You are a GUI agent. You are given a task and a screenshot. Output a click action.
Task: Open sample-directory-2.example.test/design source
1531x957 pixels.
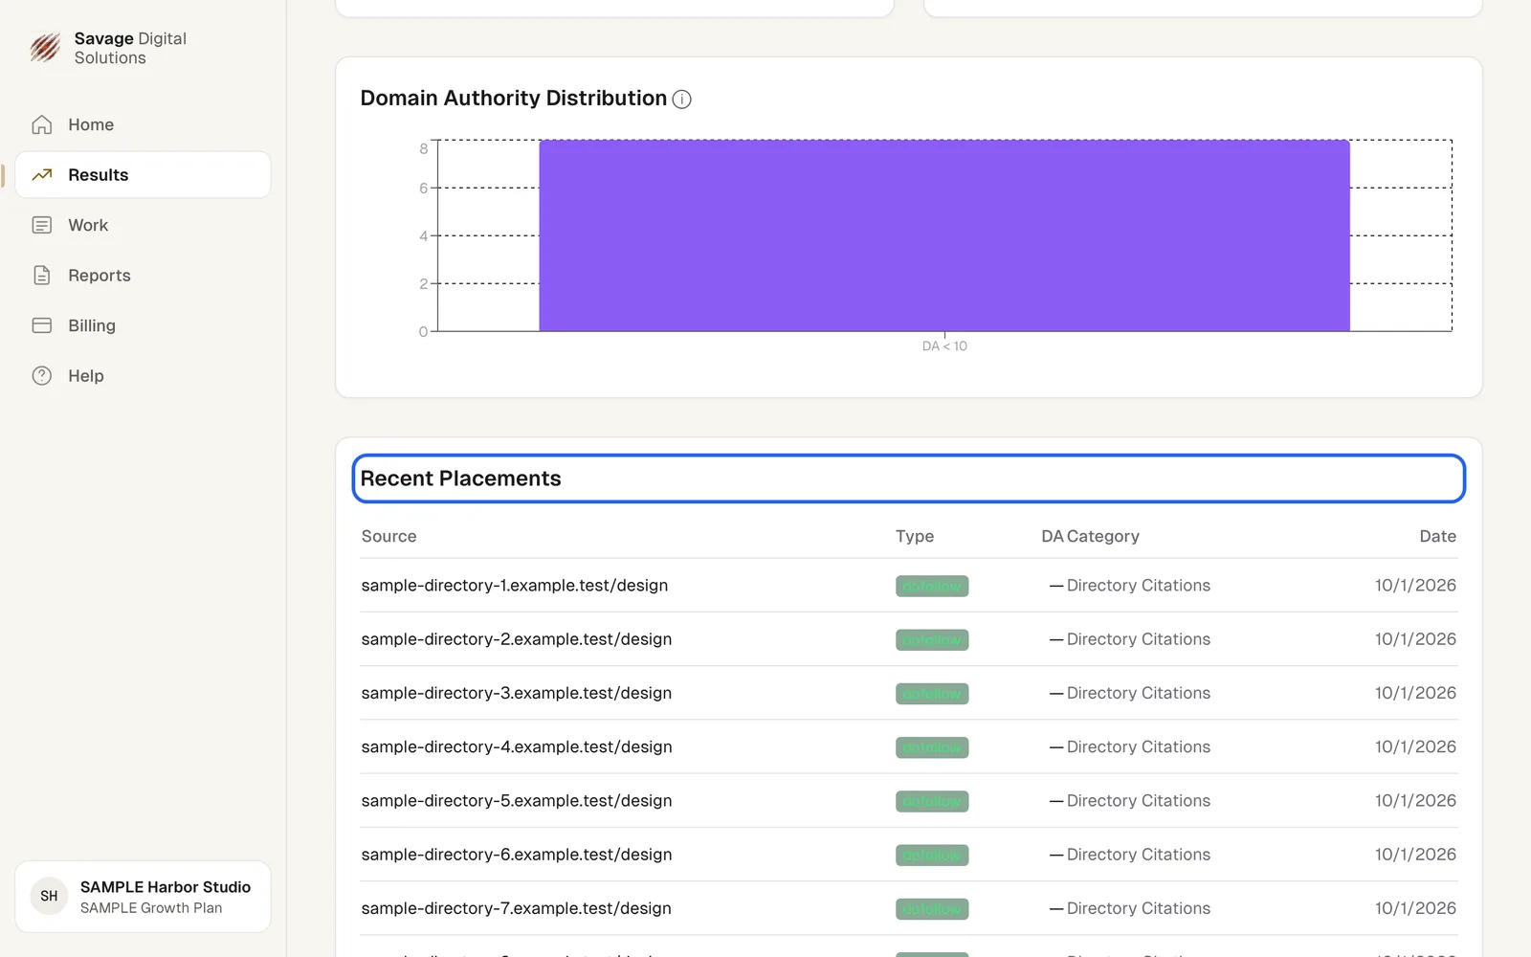517,639
